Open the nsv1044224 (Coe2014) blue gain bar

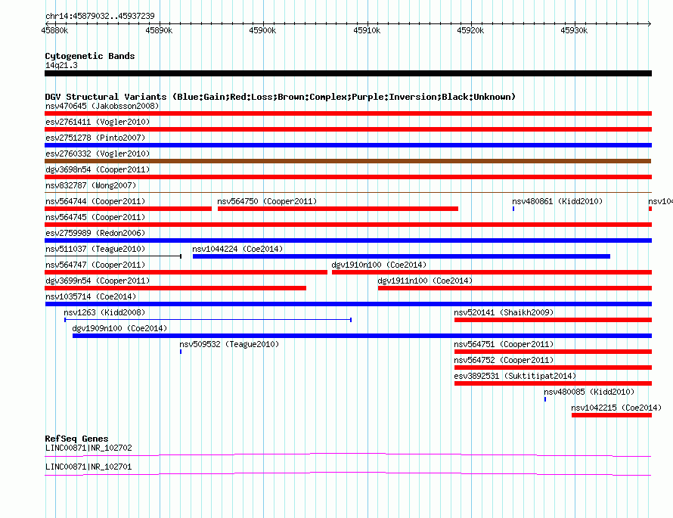point(402,256)
